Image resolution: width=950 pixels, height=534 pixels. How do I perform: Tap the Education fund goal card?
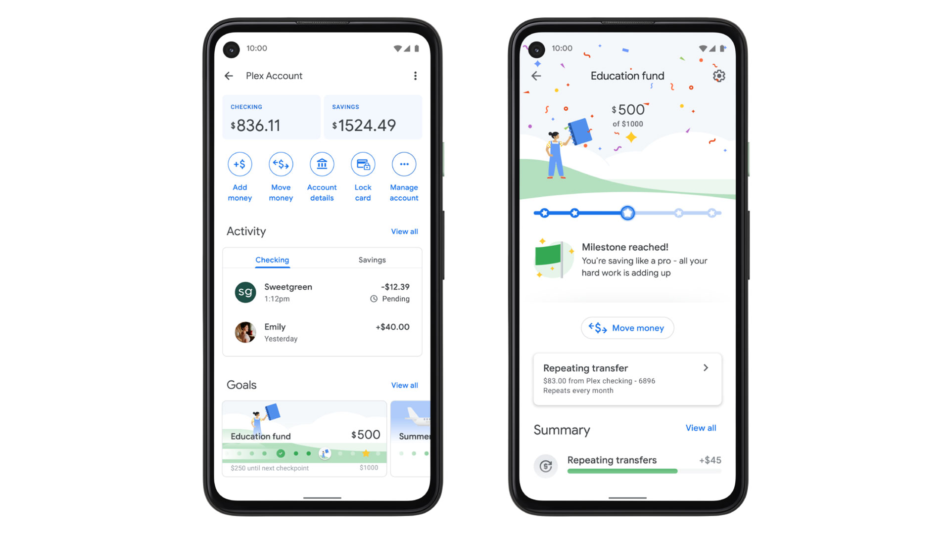[x=305, y=437]
